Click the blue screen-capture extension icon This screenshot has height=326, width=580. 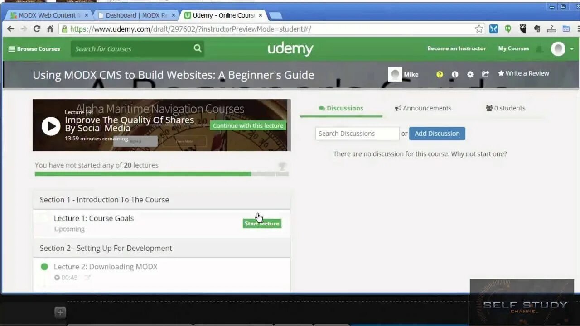[566, 29]
